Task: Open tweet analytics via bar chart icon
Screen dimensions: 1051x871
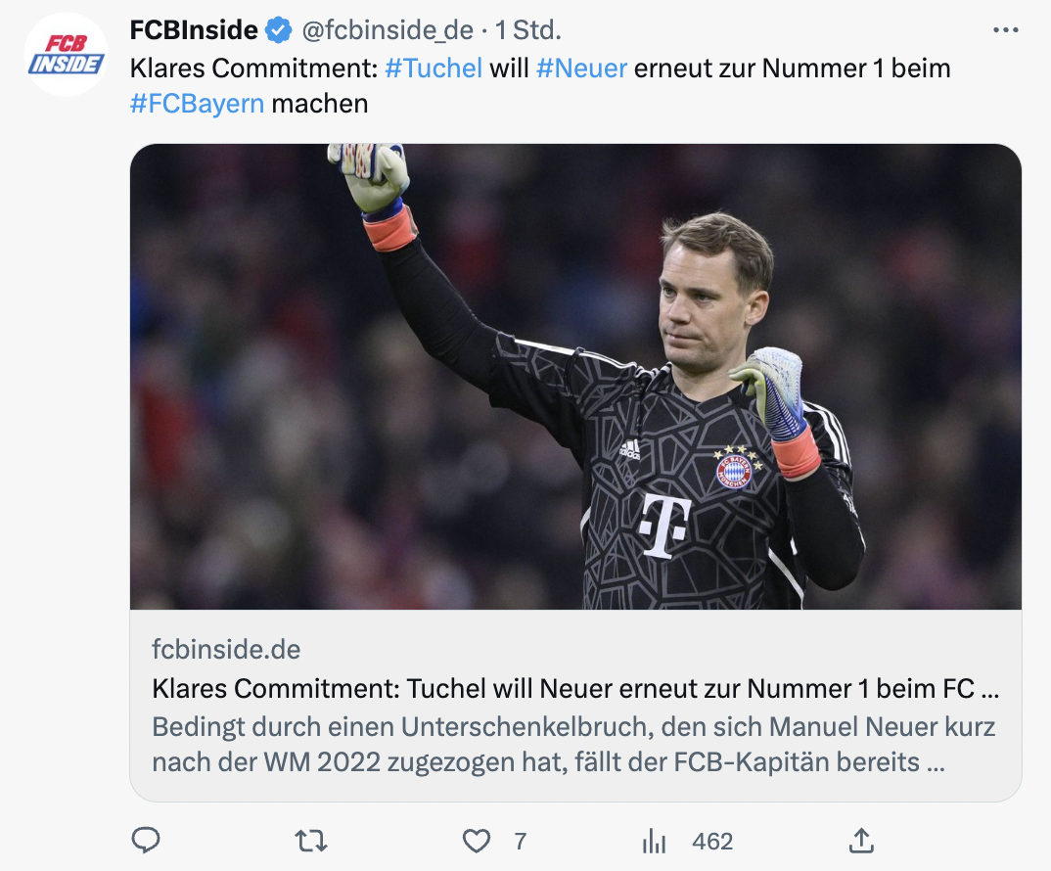Action: (x=653, y=841)
